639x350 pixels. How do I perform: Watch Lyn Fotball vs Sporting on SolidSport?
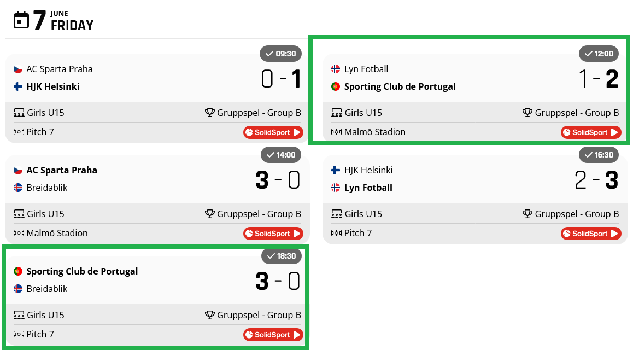590,132
